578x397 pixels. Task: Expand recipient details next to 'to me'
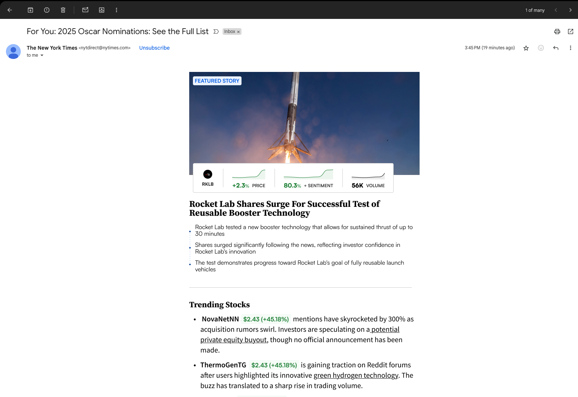(42, 55)
